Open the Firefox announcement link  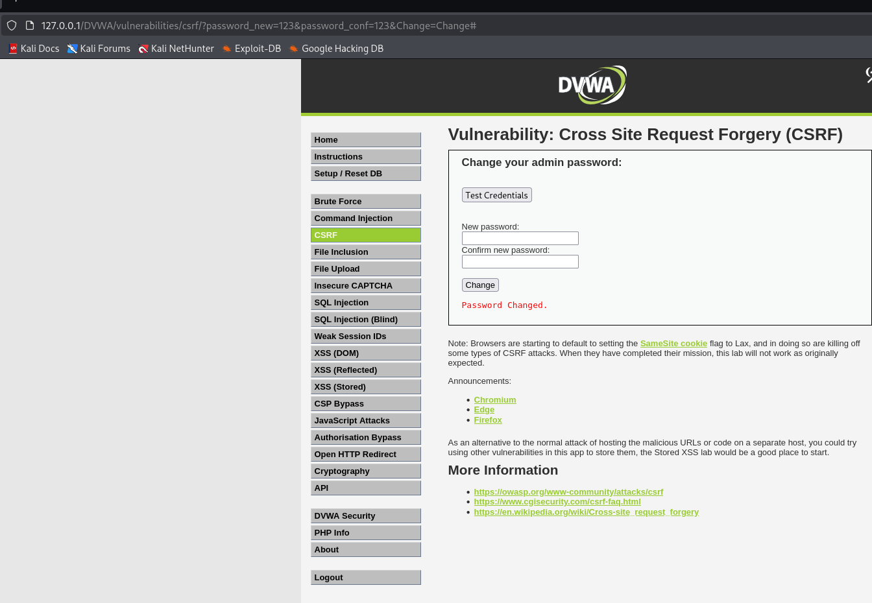pyautogui.click(x=488, y=420)
